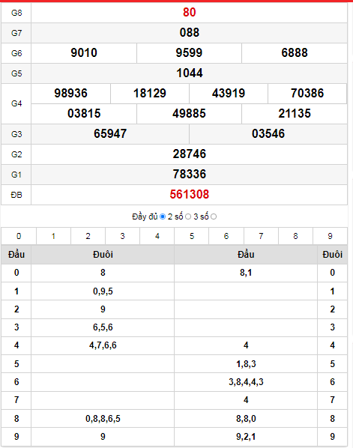The height and width of the screenshot is (448, 353).
Task: Click digit filter 5
Action: [x=192, y=236]
